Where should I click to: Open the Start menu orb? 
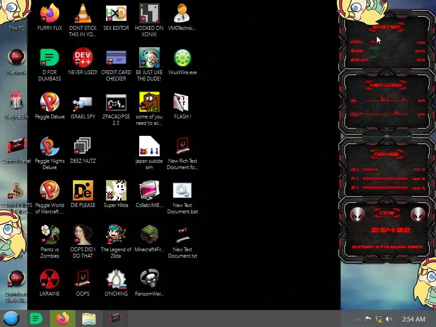click(11, 318)
